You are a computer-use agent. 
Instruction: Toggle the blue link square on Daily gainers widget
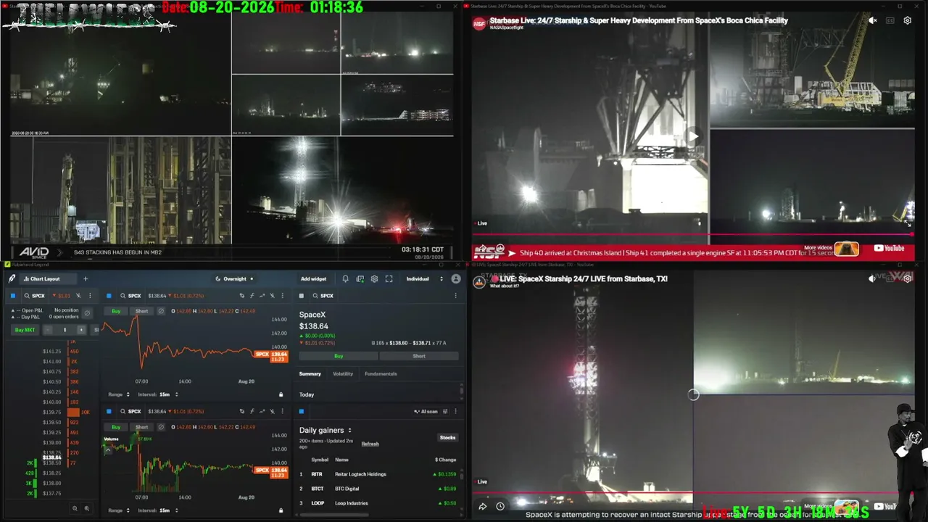(302, 412)
